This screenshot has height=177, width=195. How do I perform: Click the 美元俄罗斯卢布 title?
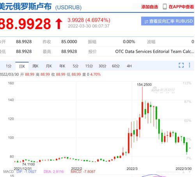click(x=26, y=6)
